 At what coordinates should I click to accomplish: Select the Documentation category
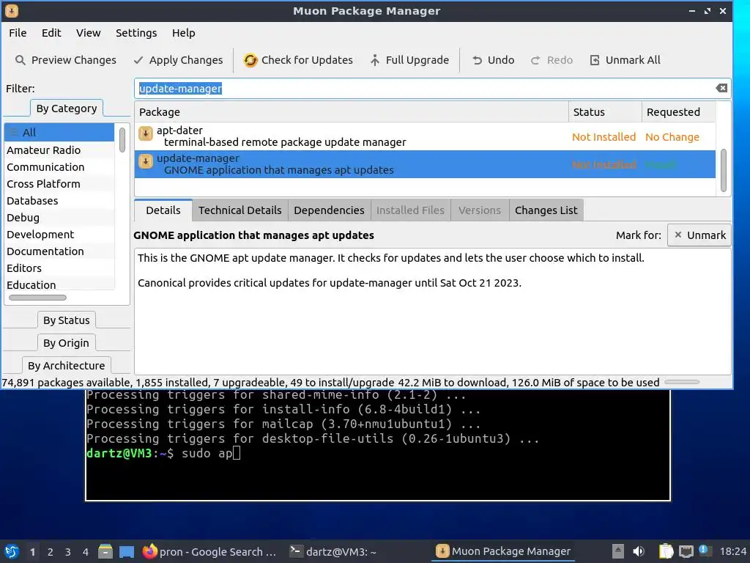[x=59, y=251]
